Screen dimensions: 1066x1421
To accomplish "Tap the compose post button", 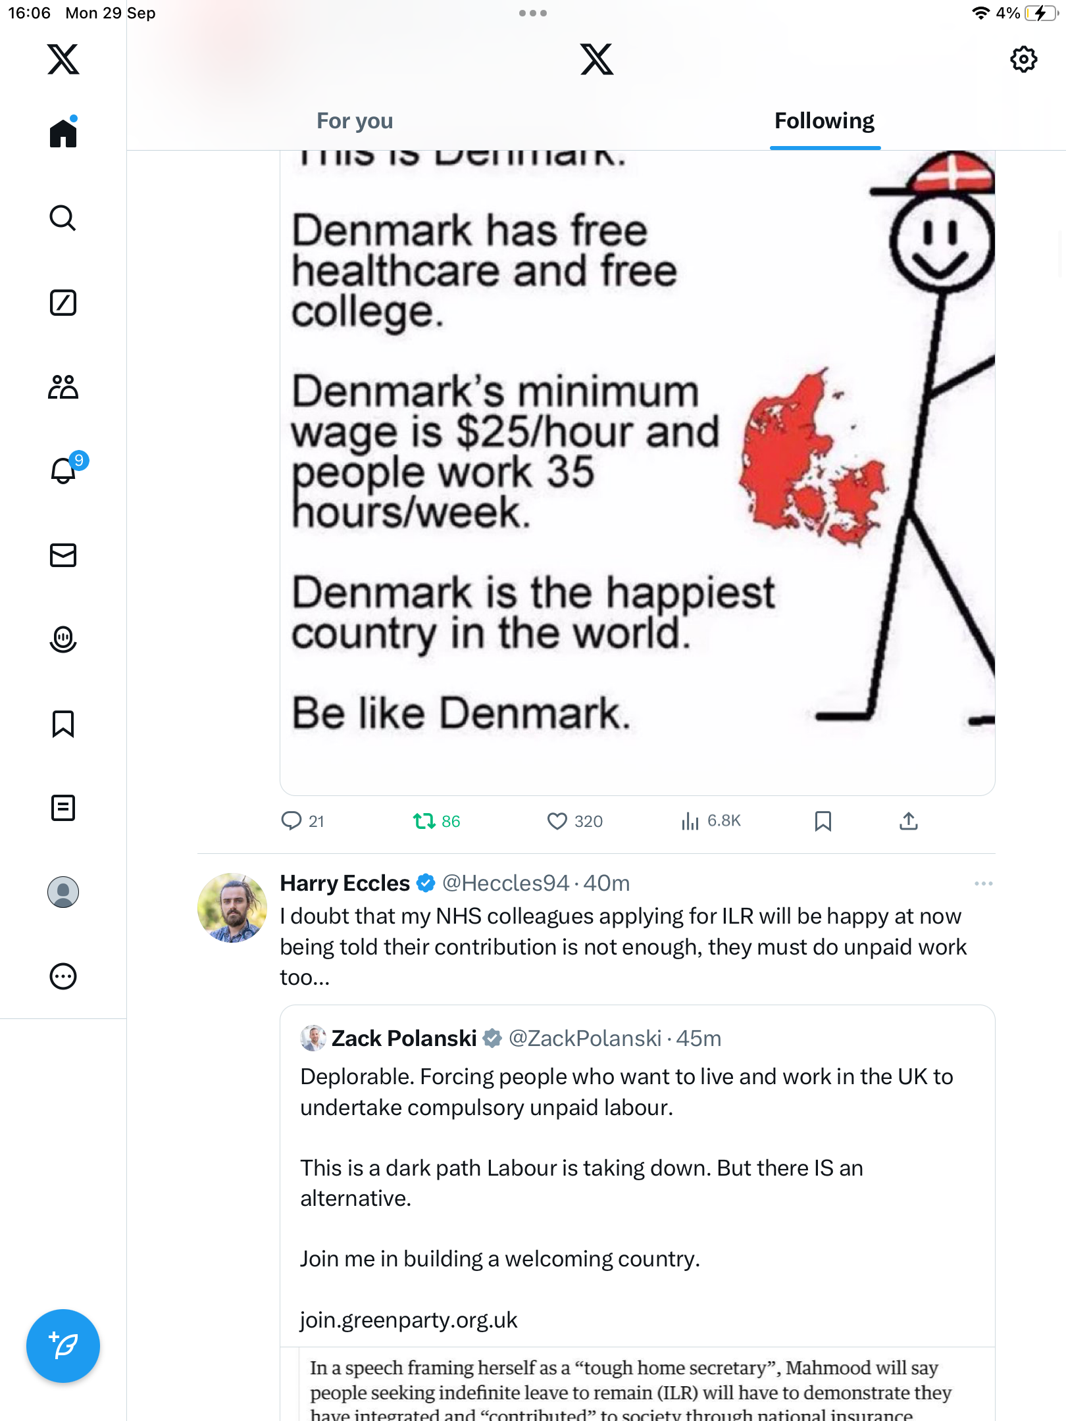I will tap(63, 1346).
